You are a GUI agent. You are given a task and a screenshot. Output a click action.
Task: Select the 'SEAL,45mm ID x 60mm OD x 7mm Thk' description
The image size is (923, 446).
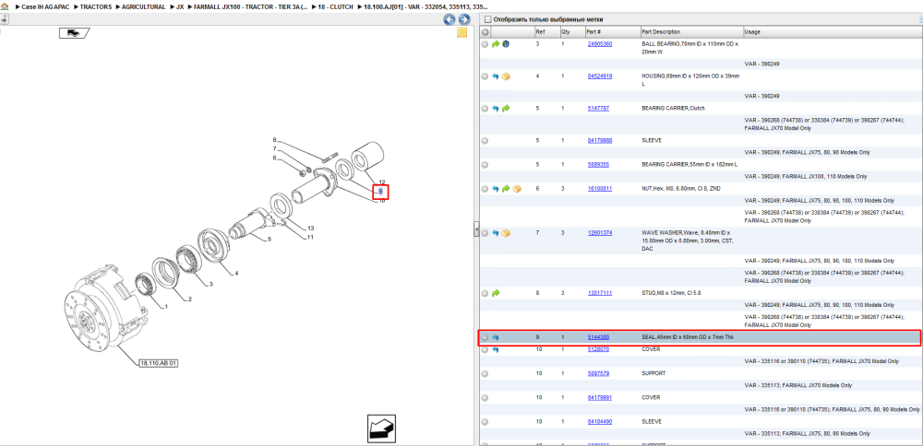(x=688, y=338)
